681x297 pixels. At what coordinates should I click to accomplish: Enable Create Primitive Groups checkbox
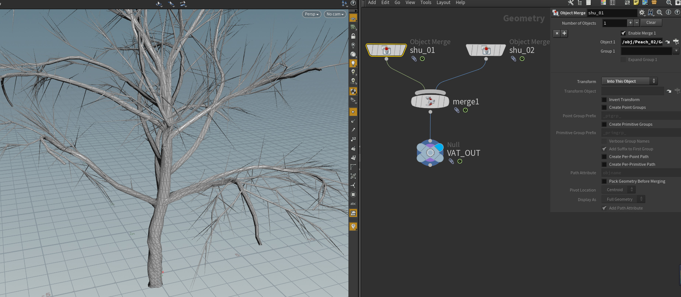(604, 124)
